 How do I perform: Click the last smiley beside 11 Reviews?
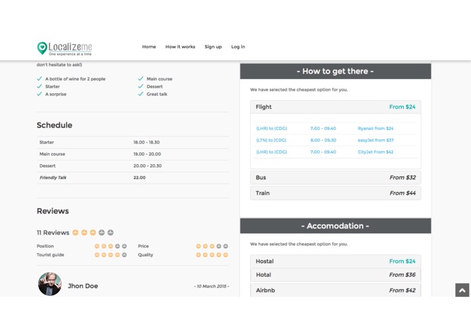[x=110, y=233]
